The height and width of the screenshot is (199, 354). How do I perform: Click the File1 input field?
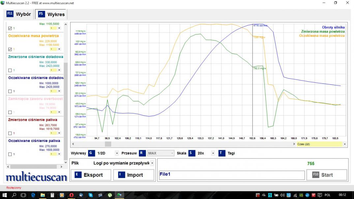click(232, 175)
